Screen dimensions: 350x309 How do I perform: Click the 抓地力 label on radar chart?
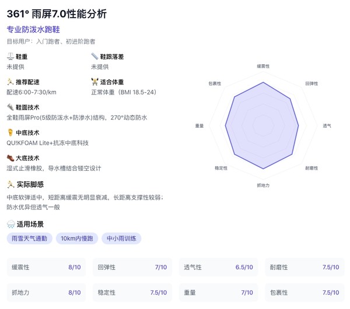coord(263,185)
